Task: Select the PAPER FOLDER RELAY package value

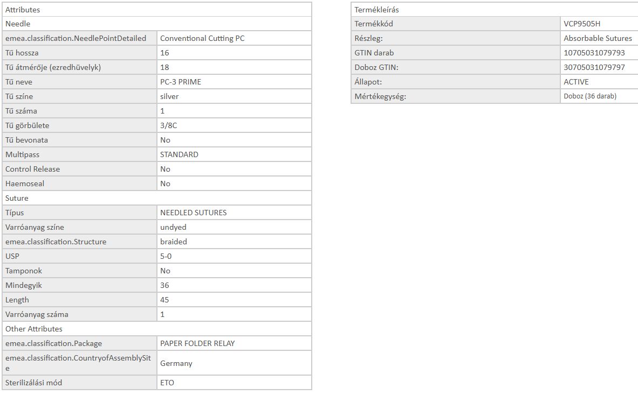Action: (x=197, y=343)
